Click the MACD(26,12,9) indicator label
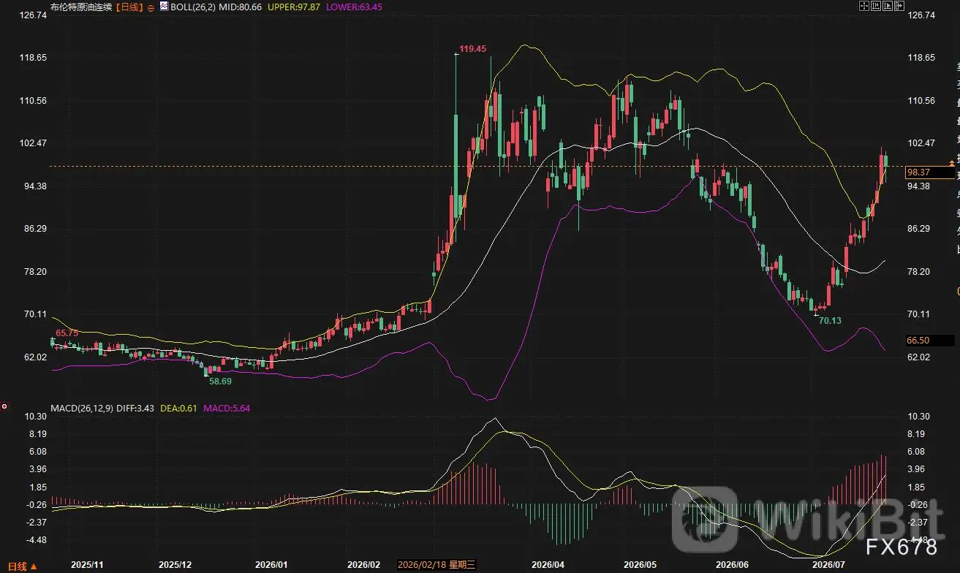The height and width of the screenshot is (573, 960). (x=81, y=408)
